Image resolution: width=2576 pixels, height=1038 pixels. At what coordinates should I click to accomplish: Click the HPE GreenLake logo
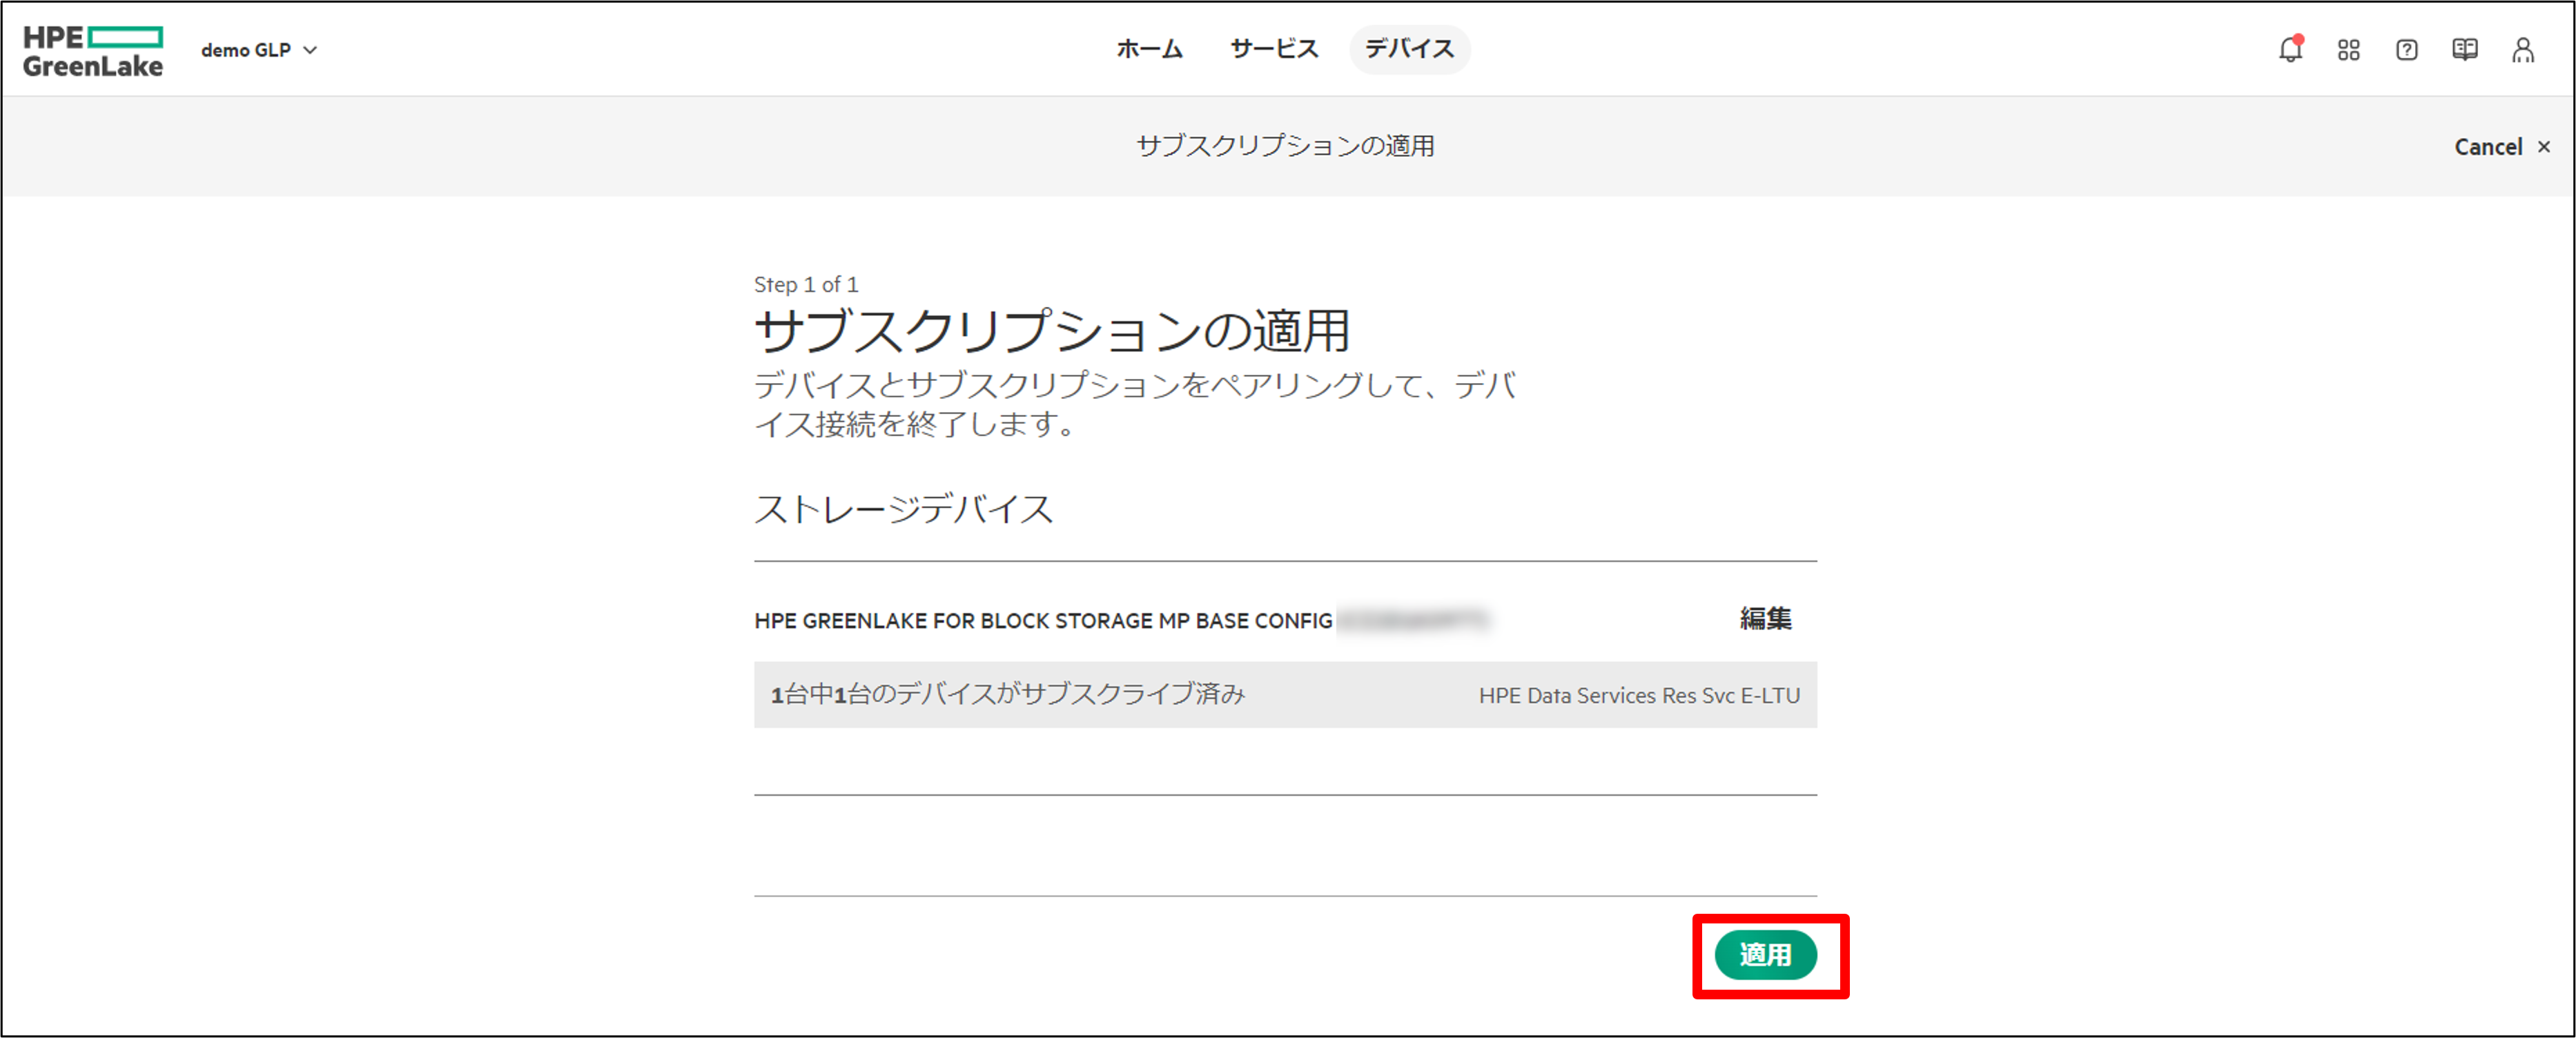93,50
